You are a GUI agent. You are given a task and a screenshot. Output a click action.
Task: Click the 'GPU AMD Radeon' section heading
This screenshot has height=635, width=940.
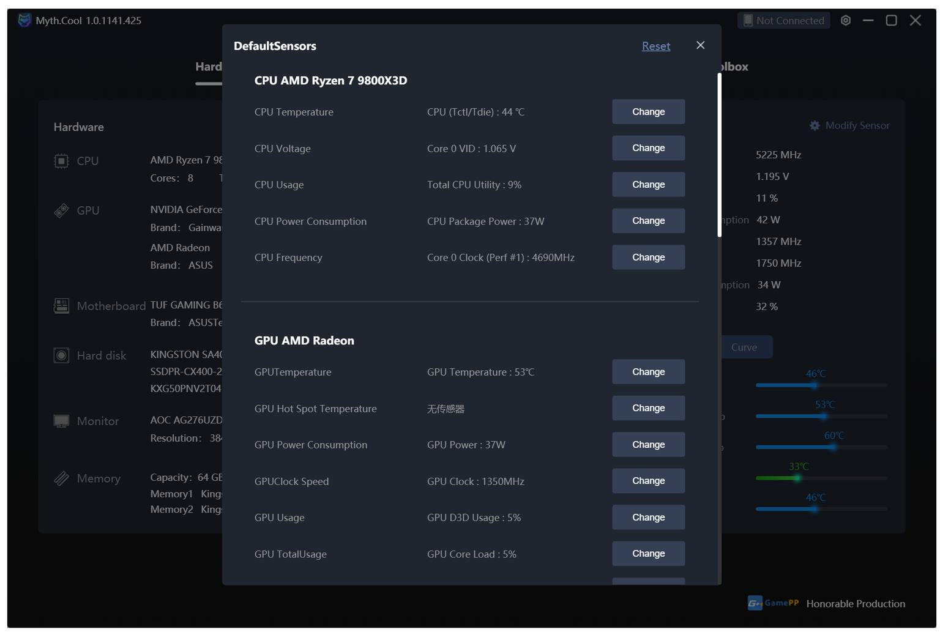[304, 341]
